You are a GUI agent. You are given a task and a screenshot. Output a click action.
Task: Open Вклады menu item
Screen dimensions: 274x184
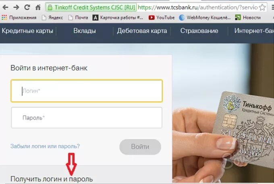85,31
